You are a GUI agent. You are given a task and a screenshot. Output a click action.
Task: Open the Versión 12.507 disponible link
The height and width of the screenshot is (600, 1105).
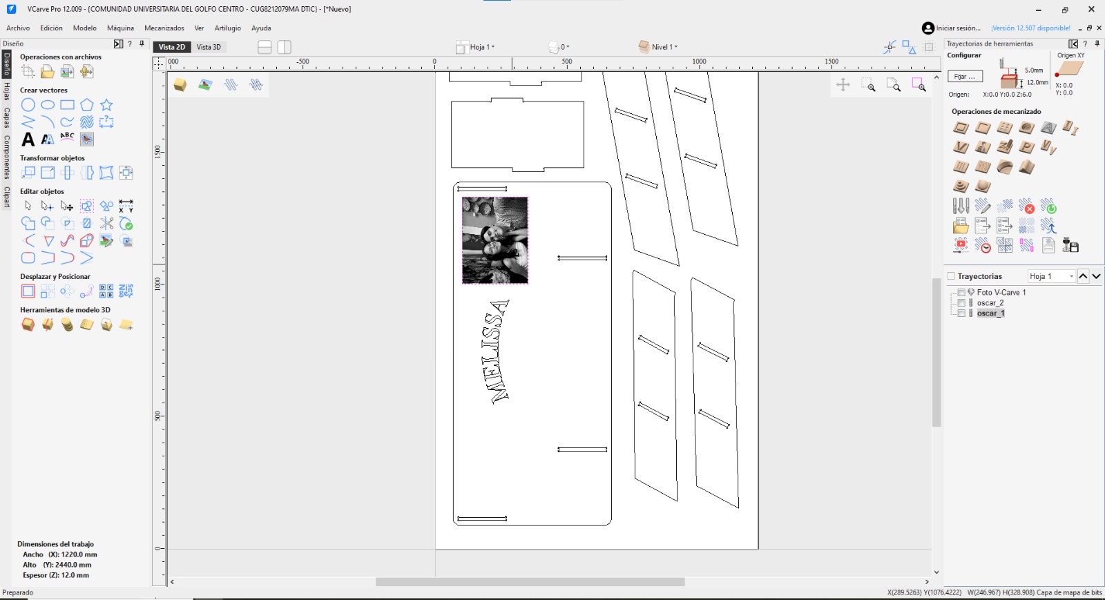pos(1030,28)
